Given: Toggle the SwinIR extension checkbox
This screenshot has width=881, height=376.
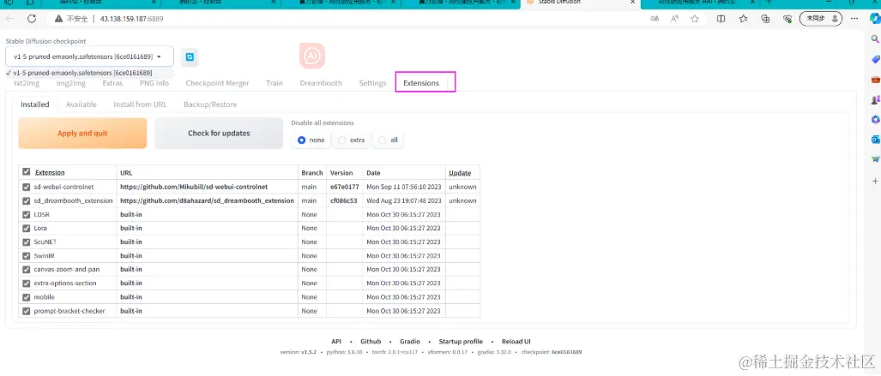Looking at the screenshot, I should [x=27, y=255].
